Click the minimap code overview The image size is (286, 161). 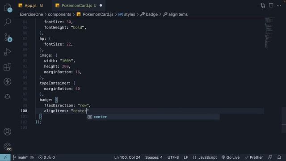[x=269, y=33]
